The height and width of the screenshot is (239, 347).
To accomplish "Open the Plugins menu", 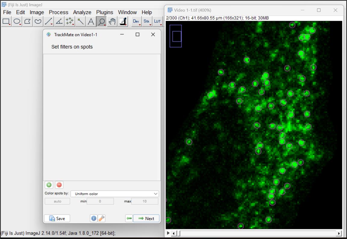I will click(105, 12).
